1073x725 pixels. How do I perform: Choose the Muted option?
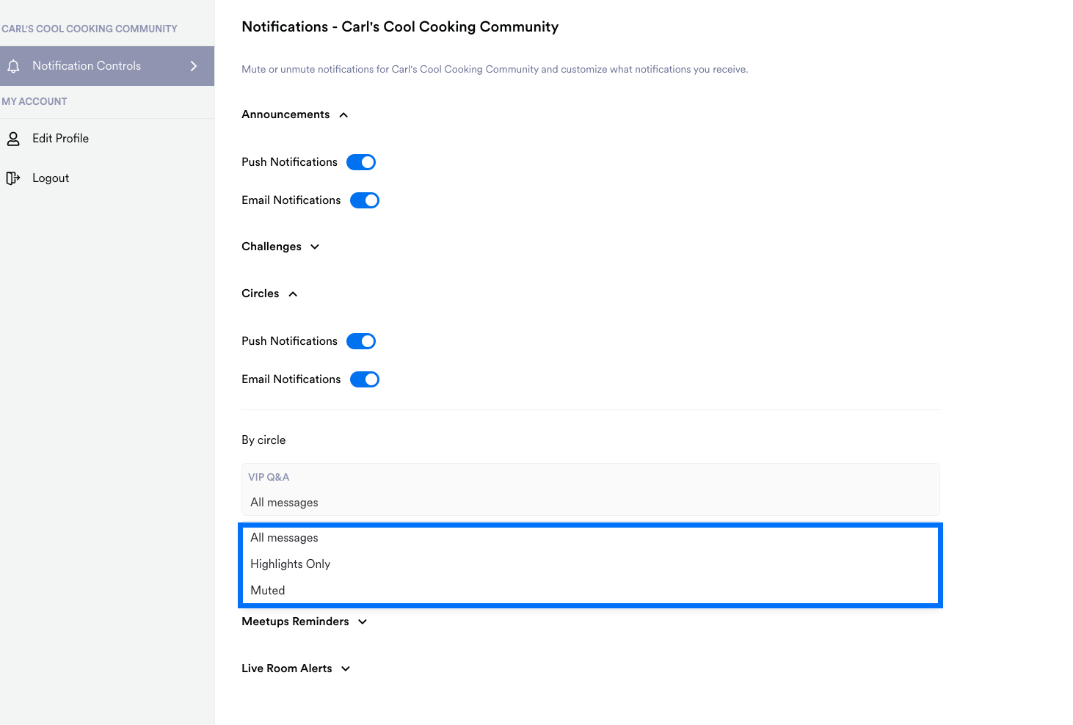pyautogui.click(x=590, y=591)
